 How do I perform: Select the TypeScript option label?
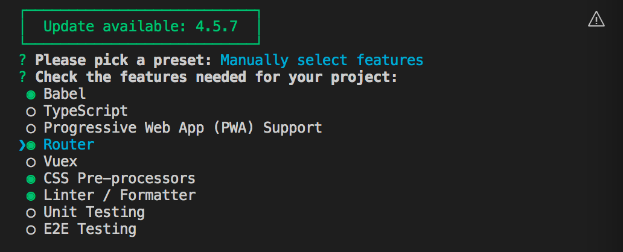point(86,111)
